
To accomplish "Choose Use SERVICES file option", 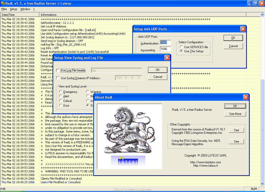I will point(181,47).
